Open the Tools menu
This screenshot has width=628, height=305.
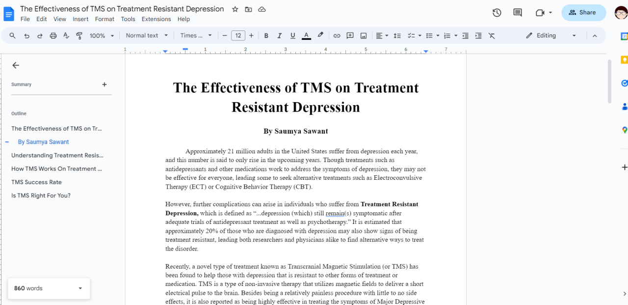(x=128, y=19)
